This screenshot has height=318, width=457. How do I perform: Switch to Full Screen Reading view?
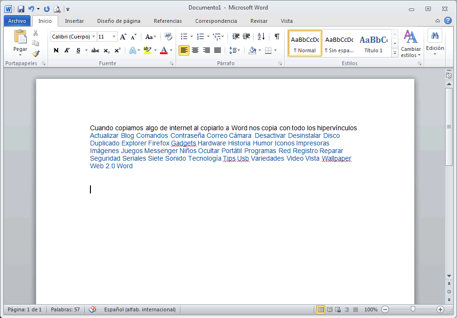(329, 309)
